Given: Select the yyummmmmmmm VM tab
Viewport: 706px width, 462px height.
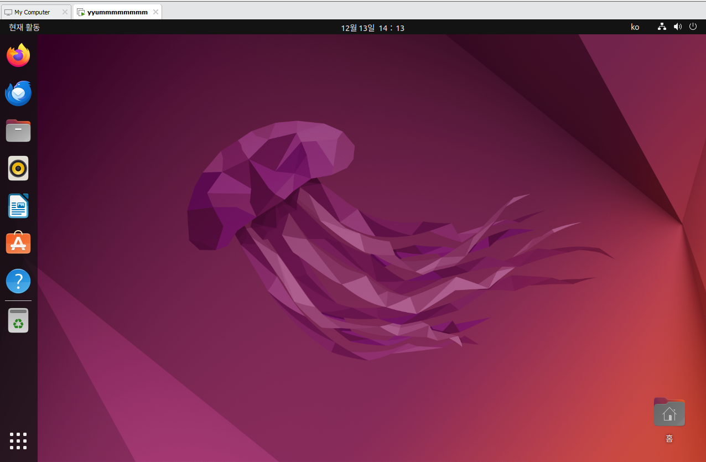Looking at the screenshot, I should pyautogui.click(x=117, y=12).
